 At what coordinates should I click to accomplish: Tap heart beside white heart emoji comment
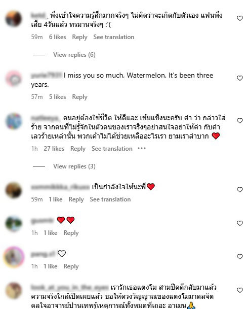[240, 257]
